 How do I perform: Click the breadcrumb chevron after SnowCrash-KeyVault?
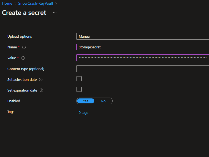coord(56,4)
